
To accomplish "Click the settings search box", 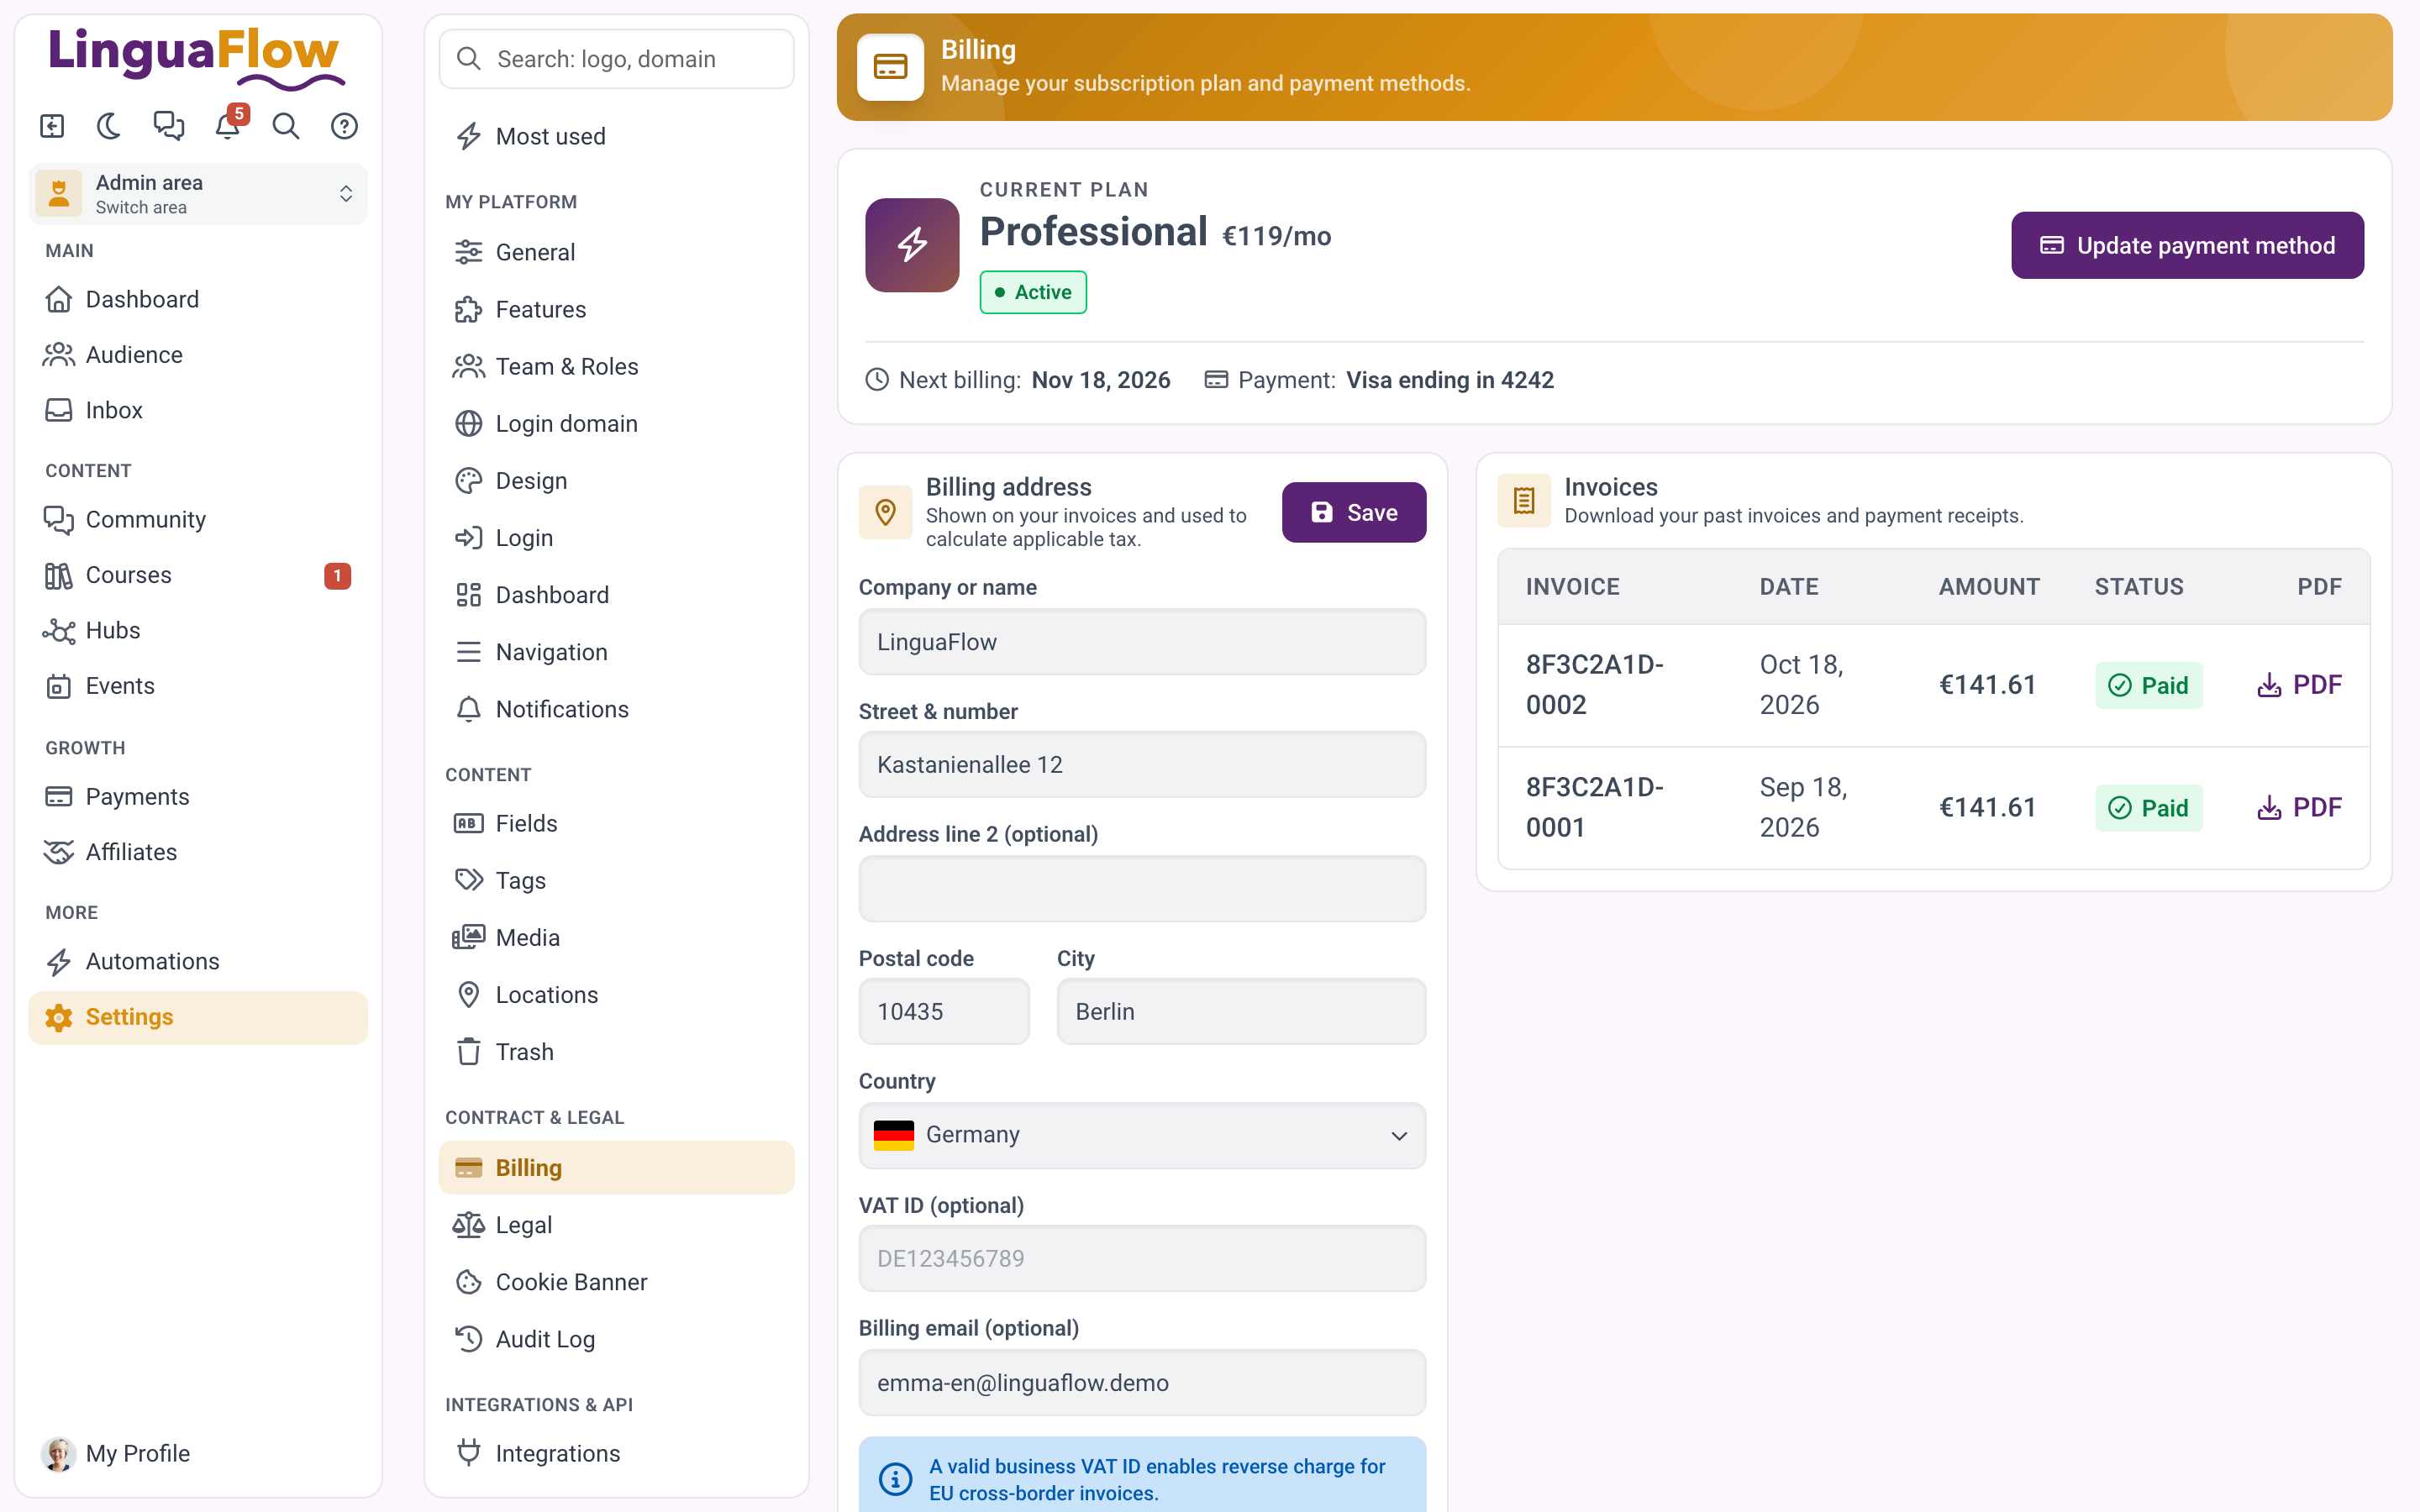I will [616, 59].
